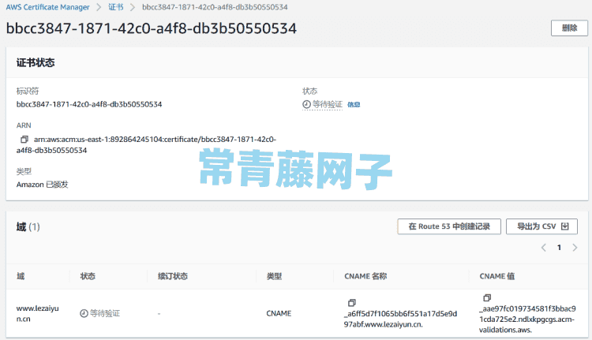Go to the previous page of domains
592x340 pixels.
(x=544, y=248)
